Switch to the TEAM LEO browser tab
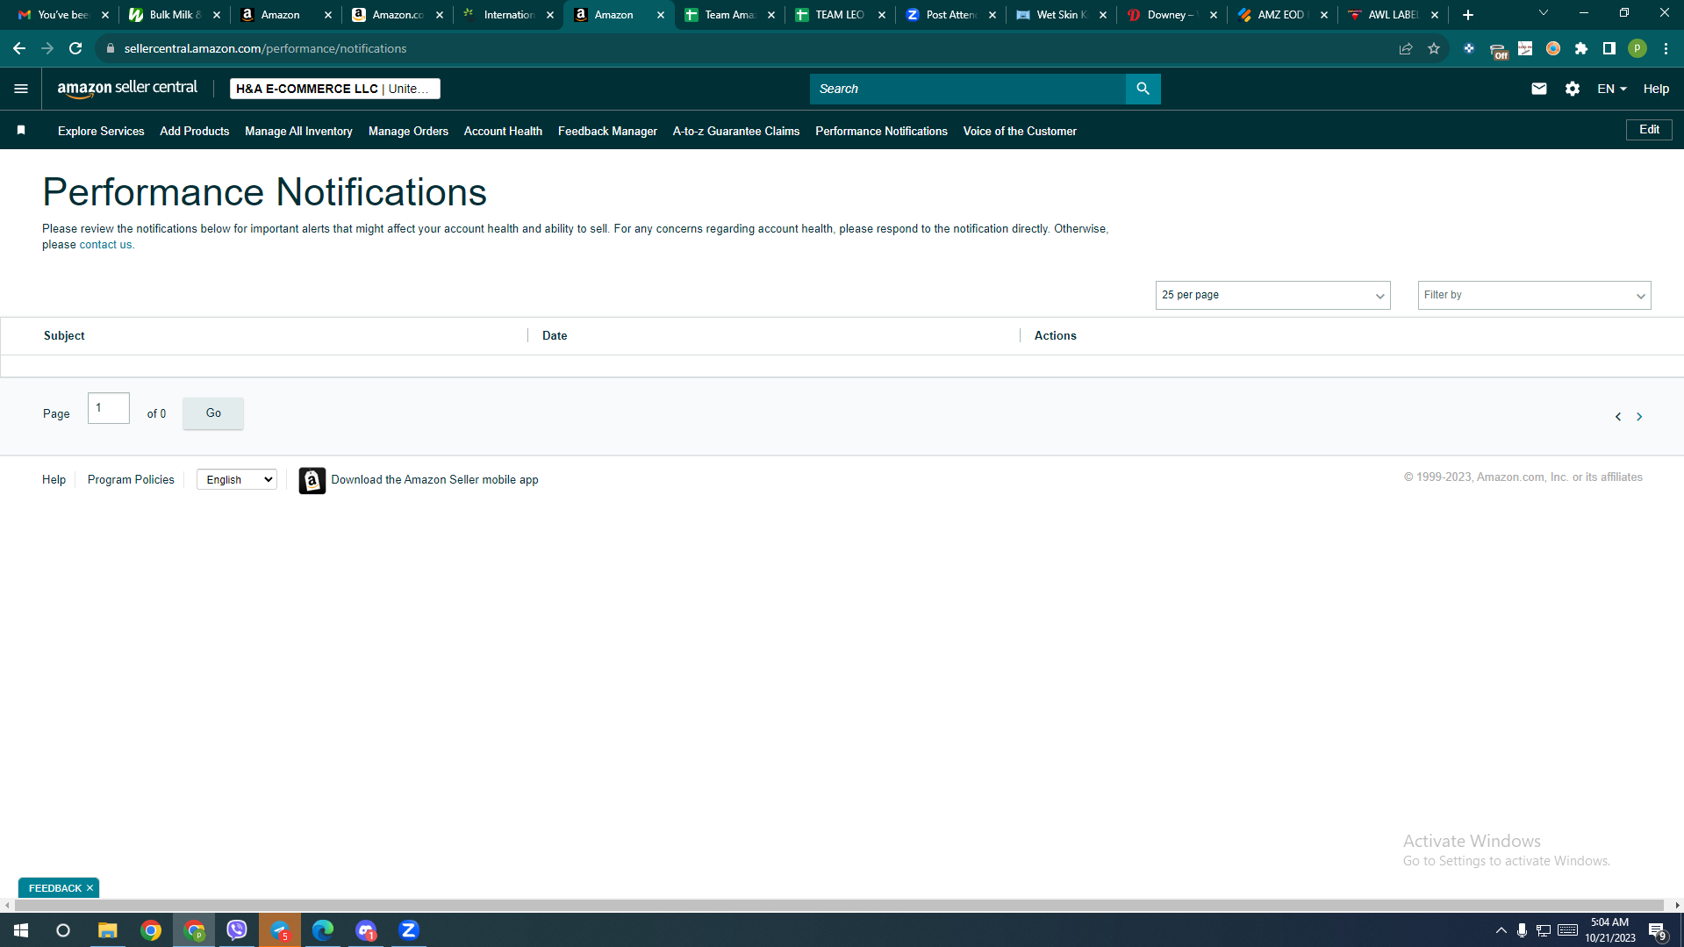 coord(840,15)
